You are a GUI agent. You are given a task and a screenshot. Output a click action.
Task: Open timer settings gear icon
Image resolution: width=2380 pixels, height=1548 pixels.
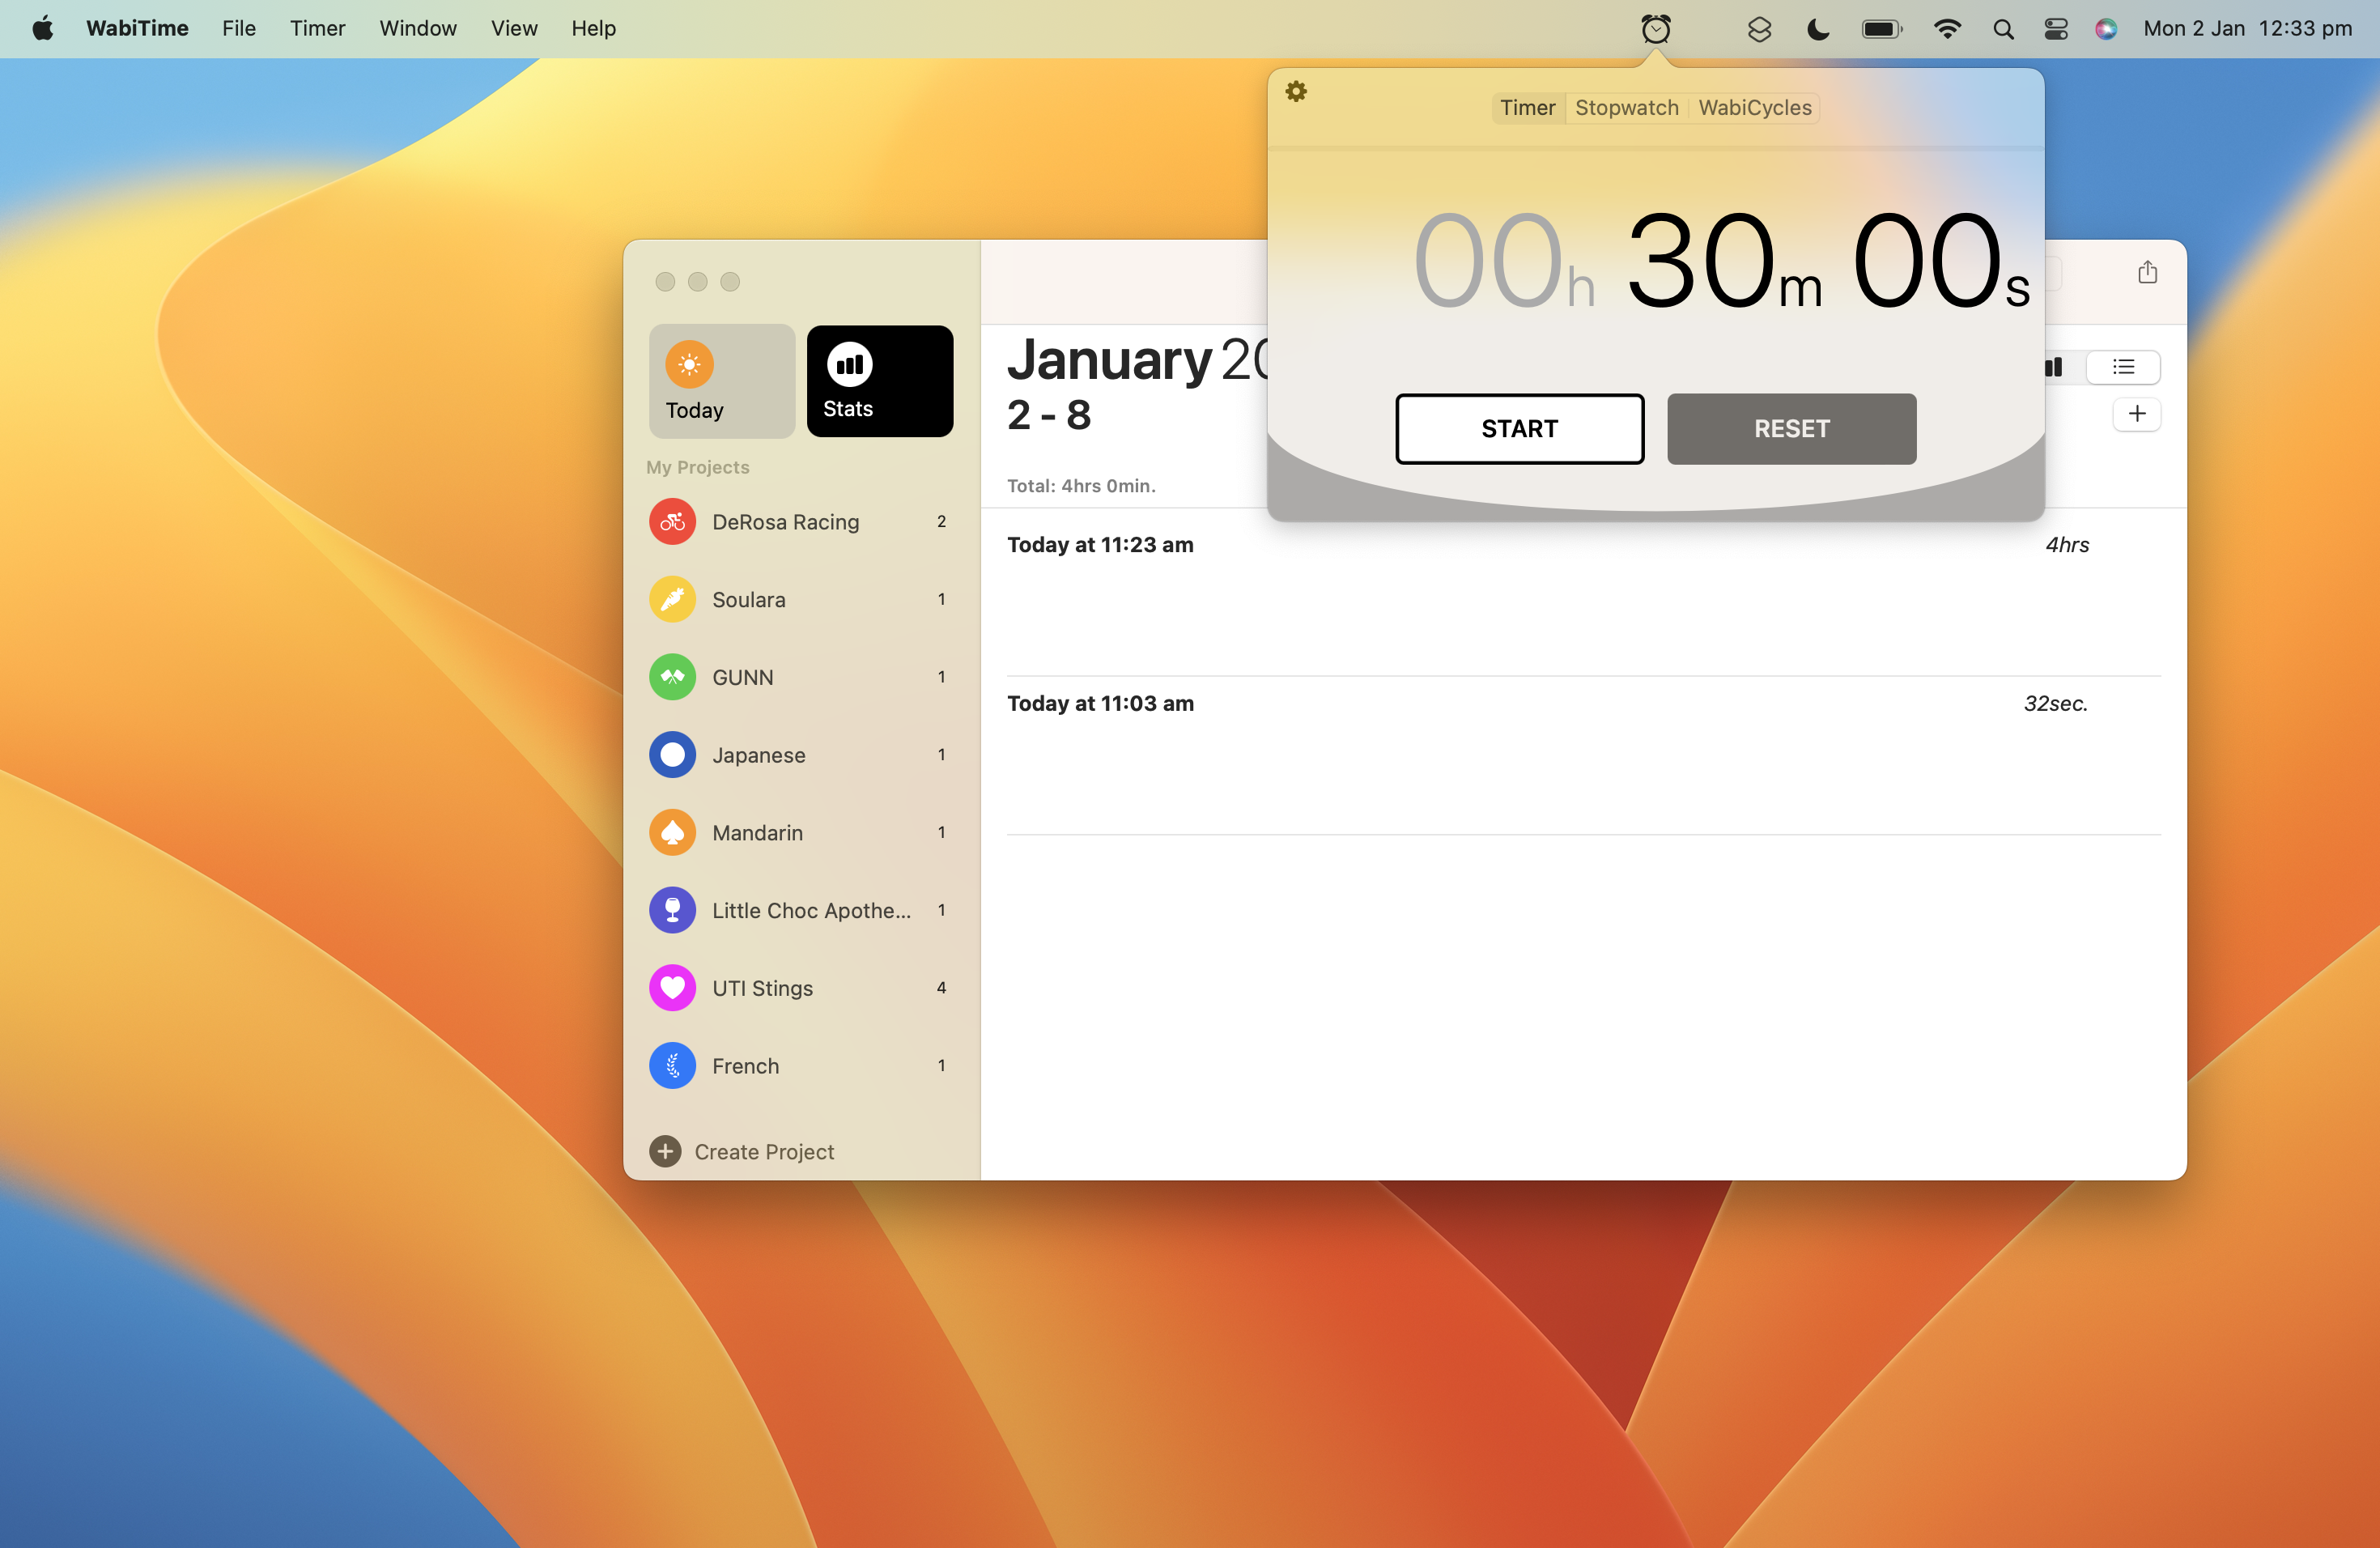(x=1296, y=91)
